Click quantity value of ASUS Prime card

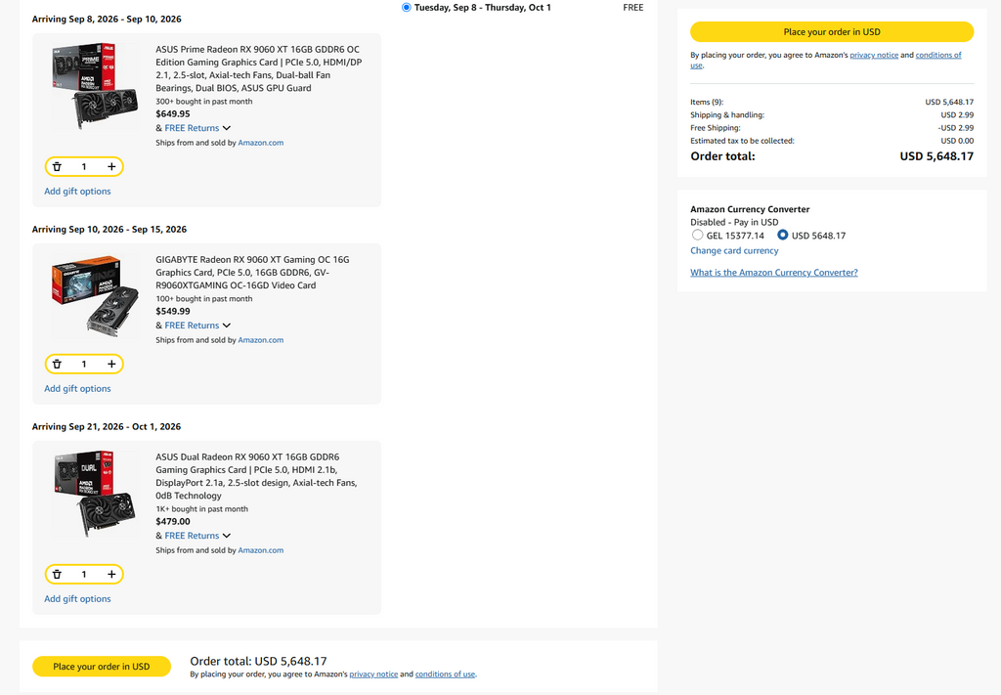click(x=84, y=166)
